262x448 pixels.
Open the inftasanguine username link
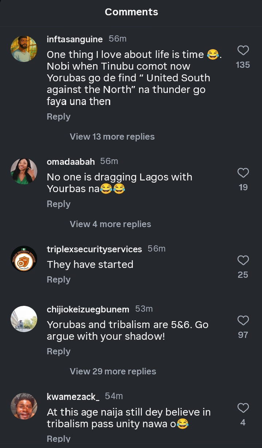coord(75,39)
